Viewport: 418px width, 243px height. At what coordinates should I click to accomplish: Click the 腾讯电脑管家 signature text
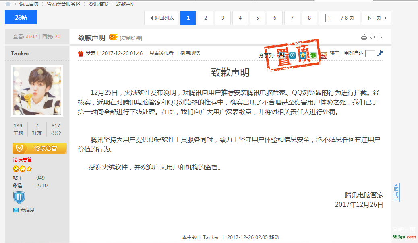364,195
